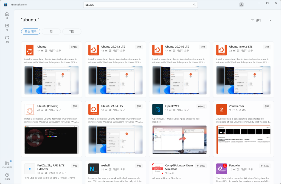
Task: Open the Ubuntu 22.04.3 LTS screenshot thumbnail
Action: click(116, 80)
